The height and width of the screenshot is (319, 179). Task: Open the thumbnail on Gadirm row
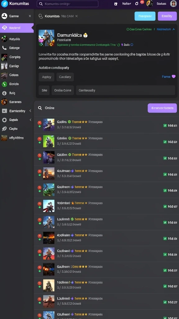pyautogui.click(x=49, y=157)
